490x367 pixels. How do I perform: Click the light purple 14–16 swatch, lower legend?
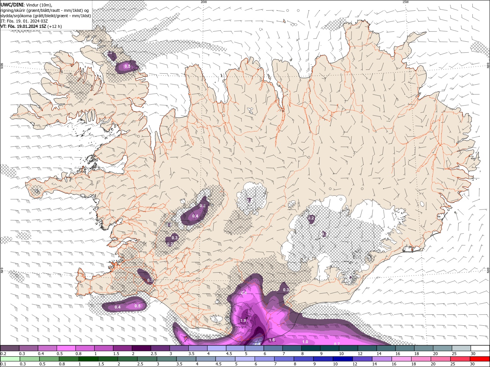pos(381,359)
